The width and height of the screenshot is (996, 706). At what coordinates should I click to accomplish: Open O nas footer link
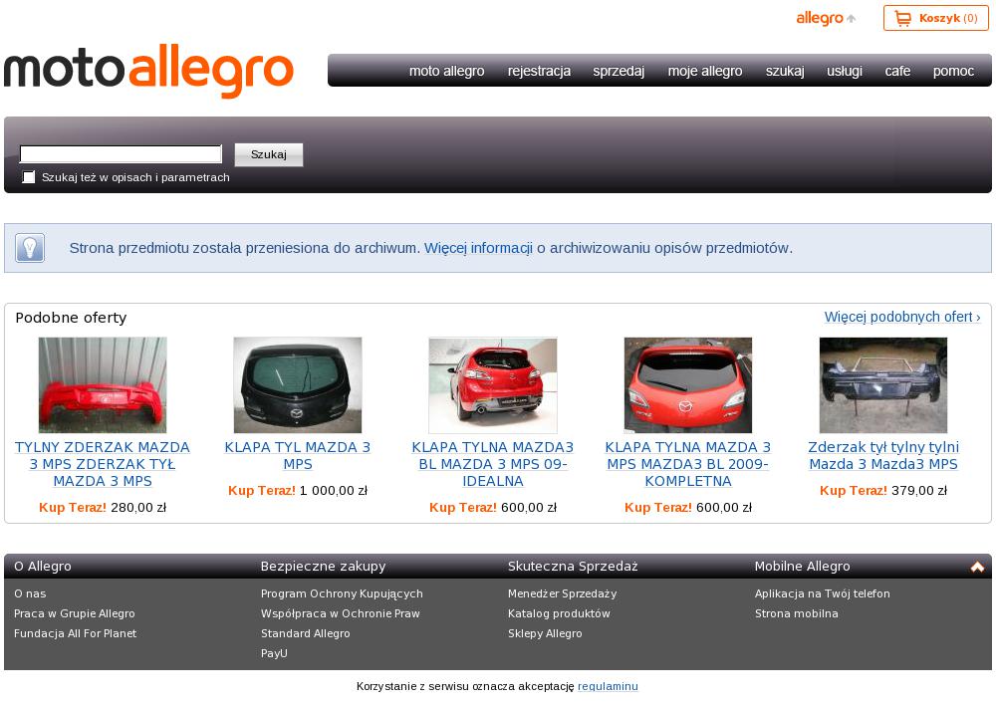point(30,593)
